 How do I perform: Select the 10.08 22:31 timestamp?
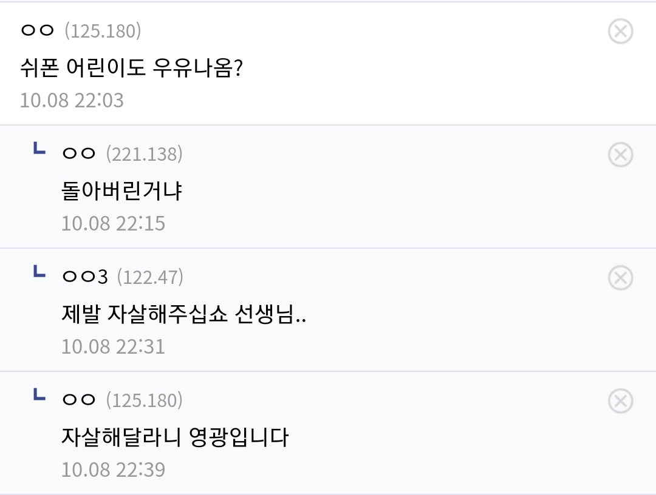[113, 346]
